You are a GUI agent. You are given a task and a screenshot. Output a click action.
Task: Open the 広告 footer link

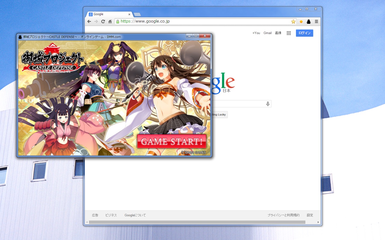(95, 215)
